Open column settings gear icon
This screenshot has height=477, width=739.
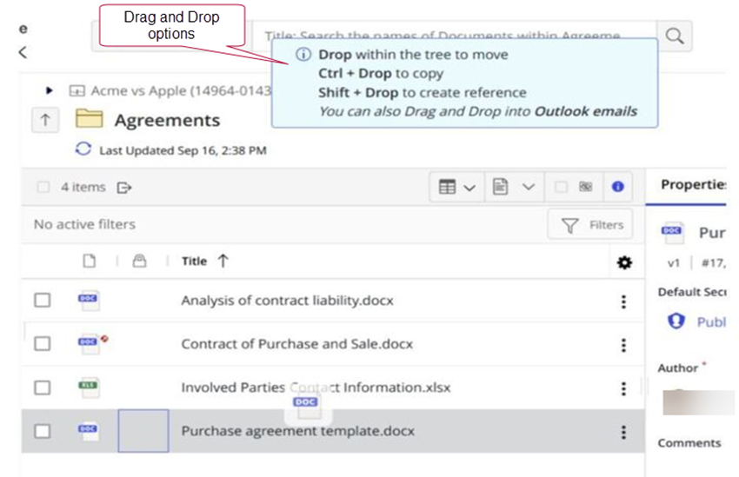623,262
